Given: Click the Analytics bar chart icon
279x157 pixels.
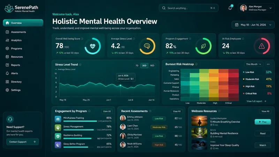Looking at the screenshot, I should pyautogui.click(x=7, y=40).
